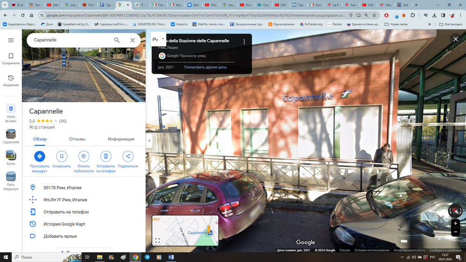The image size is (466, 262).
Task: Open the Новая папка bookmarks folder
Action: pyautogui.click(x=396, y=24)
